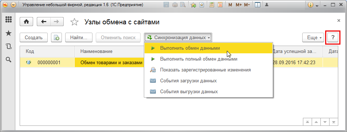The image size is (347, 132).
Task: Move down one row list arrow
Action: [x=325, y=122]
